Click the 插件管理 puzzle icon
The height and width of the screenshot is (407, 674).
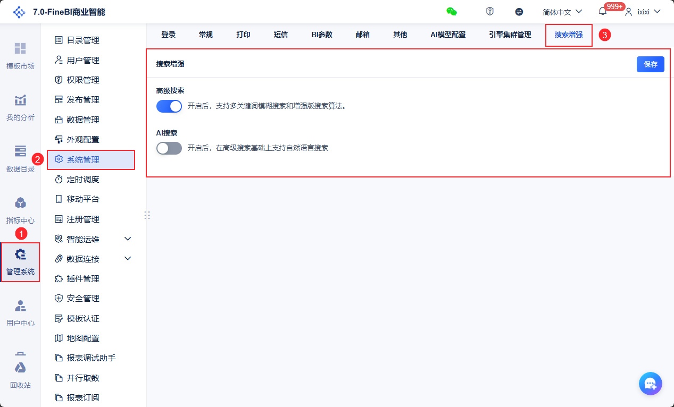[59, 278]
